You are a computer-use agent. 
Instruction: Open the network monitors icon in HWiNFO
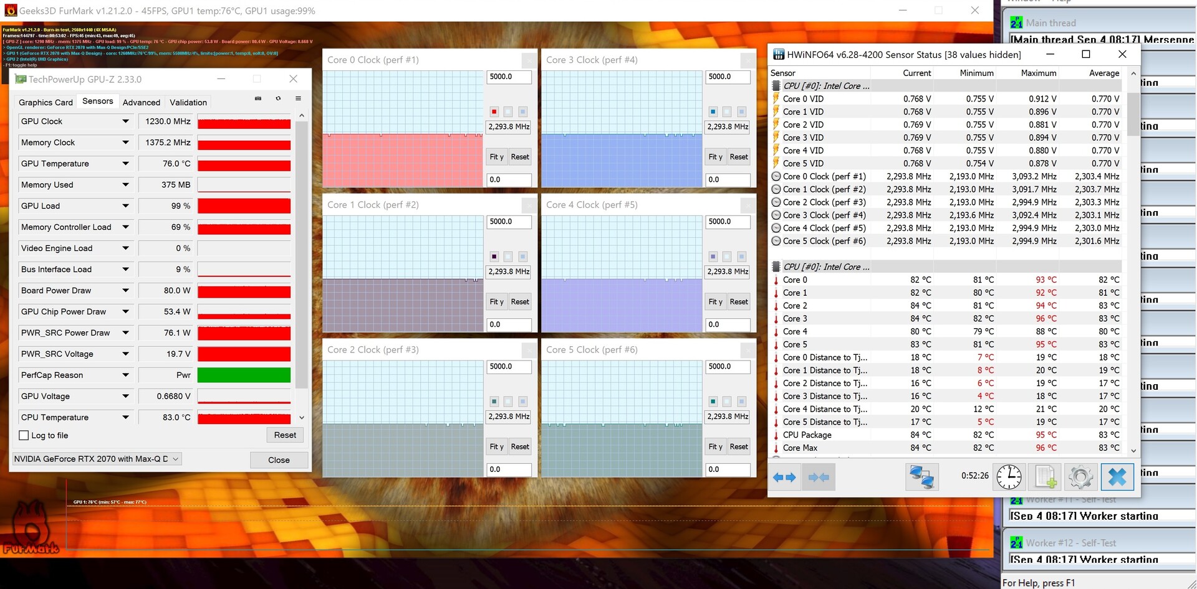(x=921, y=478)
